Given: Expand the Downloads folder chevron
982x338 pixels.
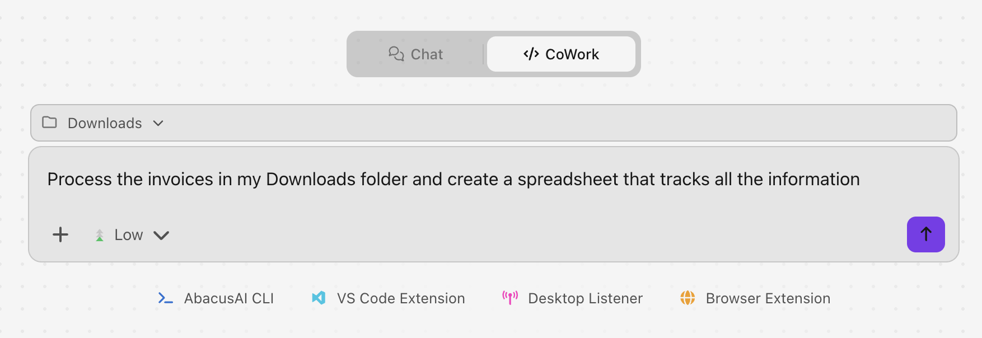Looking at the screenshot, I should click(x=158, y=123).
